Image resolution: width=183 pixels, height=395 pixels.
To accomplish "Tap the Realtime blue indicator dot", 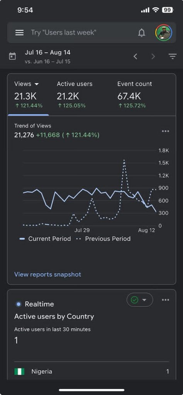I will (19, 304).
